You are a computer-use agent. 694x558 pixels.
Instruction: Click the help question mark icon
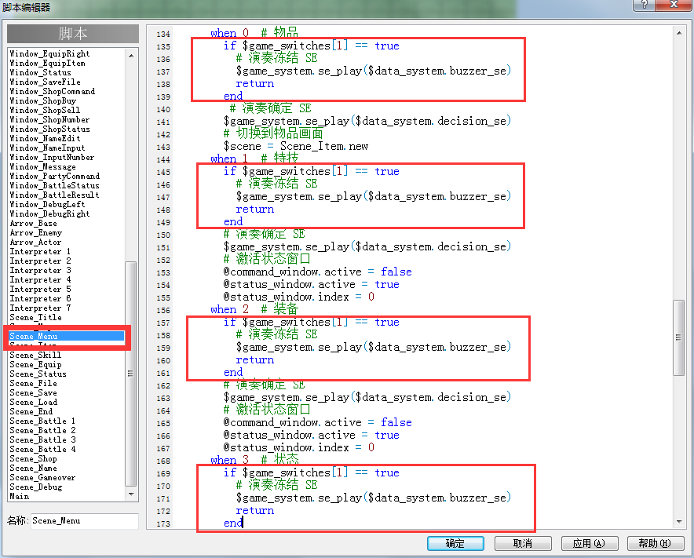[644, 5]
